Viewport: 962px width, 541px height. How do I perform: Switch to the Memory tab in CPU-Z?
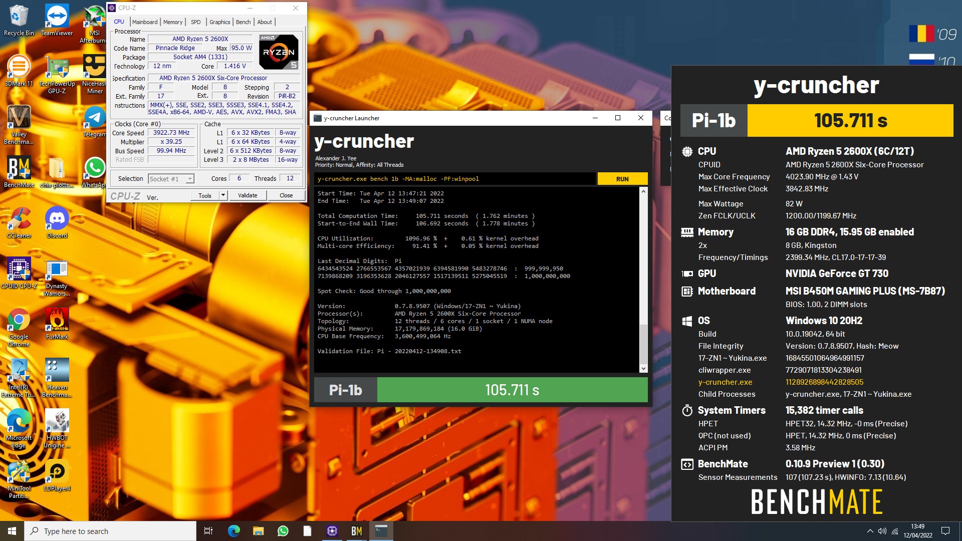point(173,22)
